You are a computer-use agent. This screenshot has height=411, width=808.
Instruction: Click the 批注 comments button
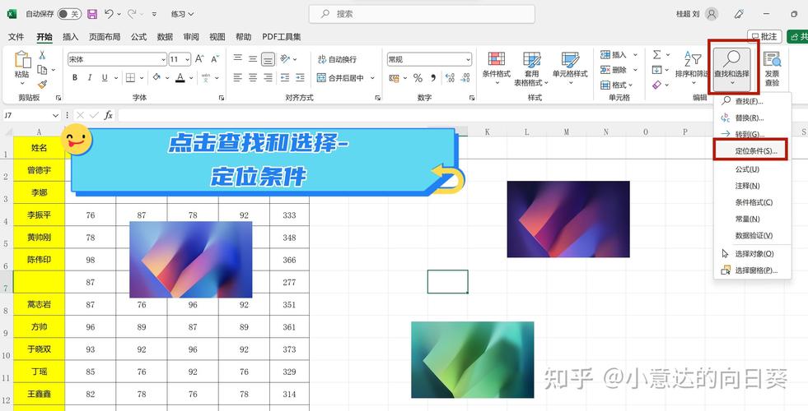click(764, 37)
